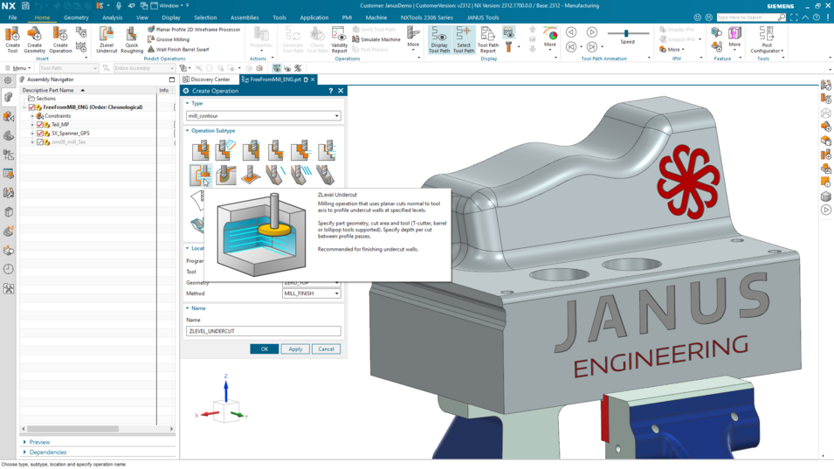834x469 pixels.
Task: Open the Geometry ribbon tab
Action: (x=76, y=17)
